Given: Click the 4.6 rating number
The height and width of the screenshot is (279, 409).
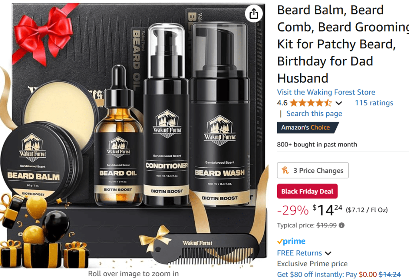Looking at the screenshot, I should (x=282, y=103).
